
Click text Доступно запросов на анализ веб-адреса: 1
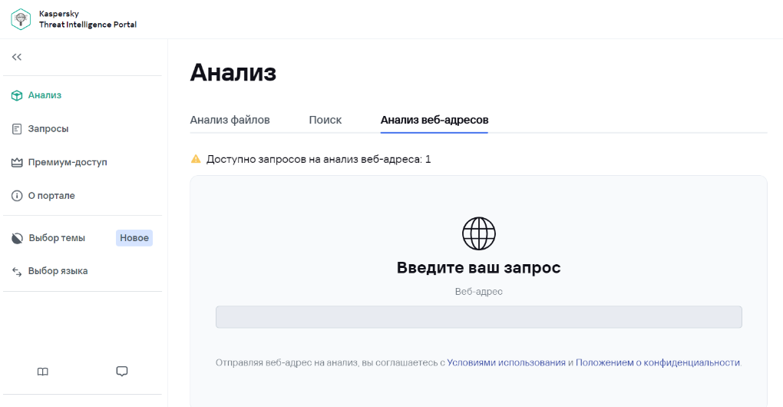pos(319,159)
